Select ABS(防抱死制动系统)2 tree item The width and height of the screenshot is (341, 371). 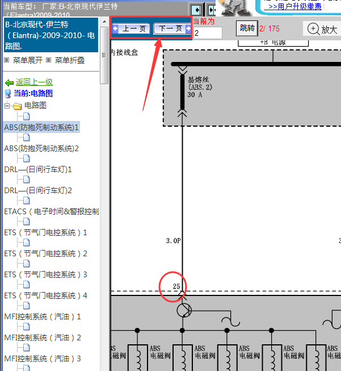[41, 149]
